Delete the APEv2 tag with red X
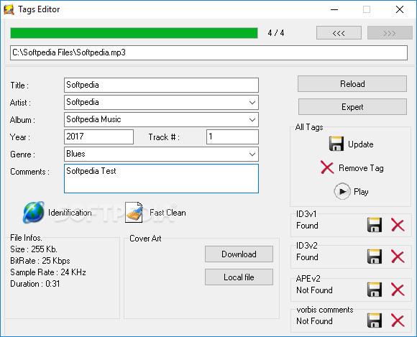Screen dimensions: 417x337 (398, 290)
